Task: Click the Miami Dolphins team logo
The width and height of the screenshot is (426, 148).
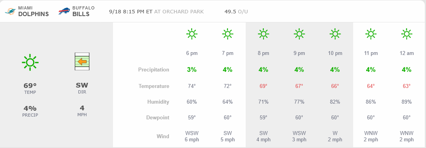Action: click(x=10, y=11)
